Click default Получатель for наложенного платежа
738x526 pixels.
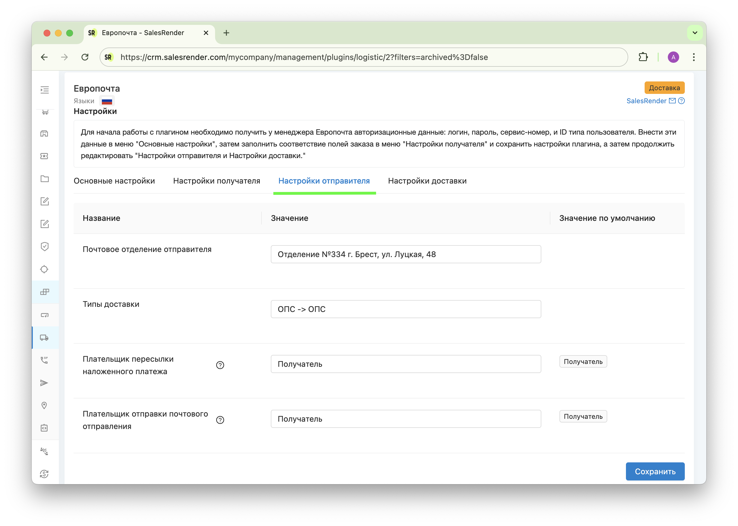(x=583, y=361)
